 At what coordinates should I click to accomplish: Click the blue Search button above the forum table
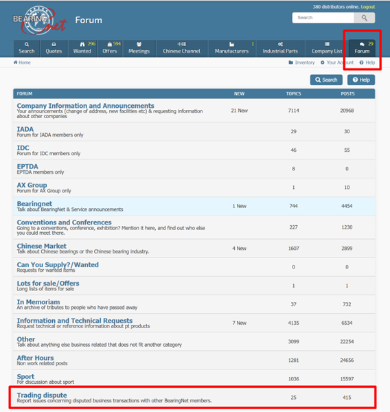point(326,80)
